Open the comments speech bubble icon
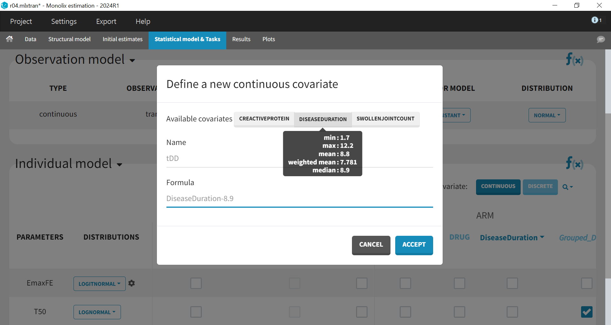 pos(600,39)
